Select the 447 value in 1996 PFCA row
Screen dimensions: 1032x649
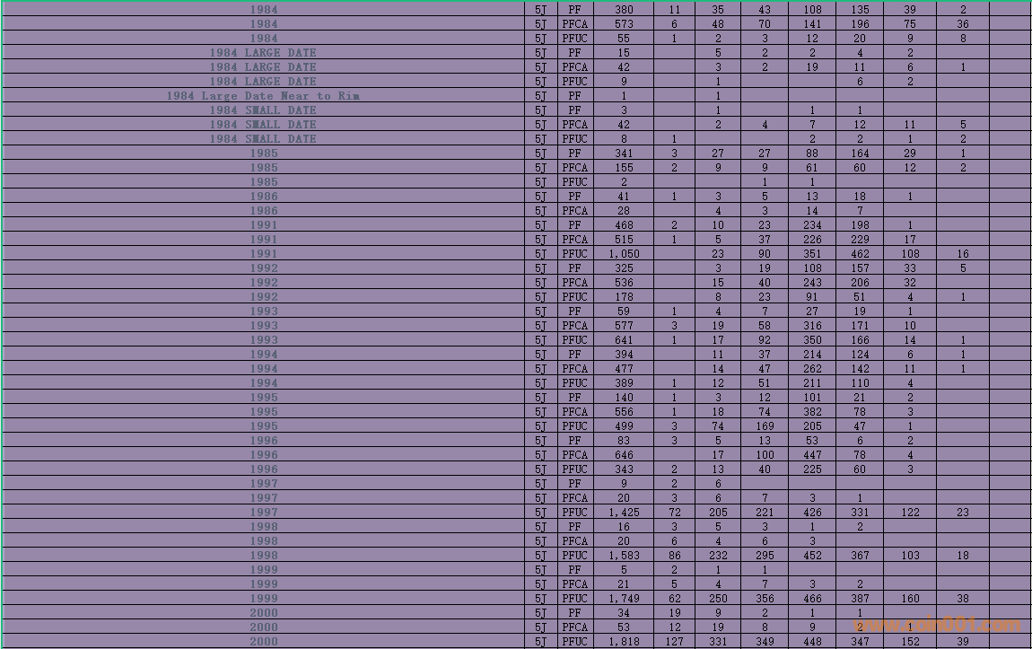click(x=812, y=455)
